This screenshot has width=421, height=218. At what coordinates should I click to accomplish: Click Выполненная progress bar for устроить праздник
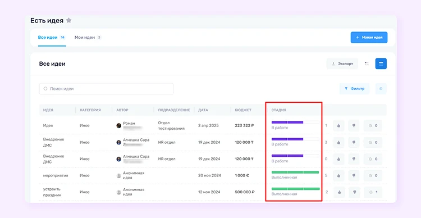click(296, 189)
